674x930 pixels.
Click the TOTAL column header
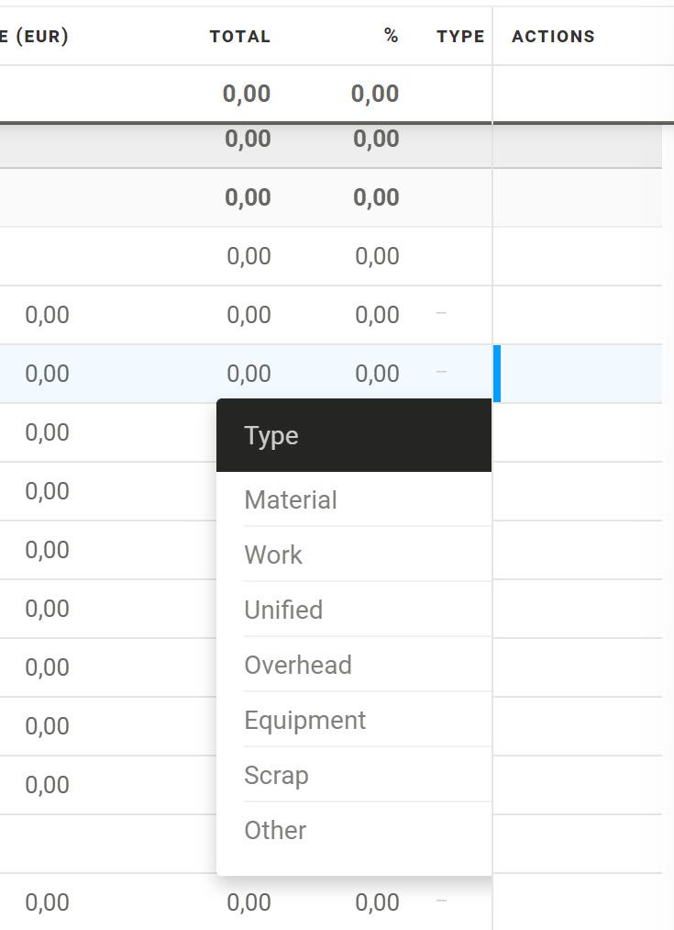click(239, 37)
